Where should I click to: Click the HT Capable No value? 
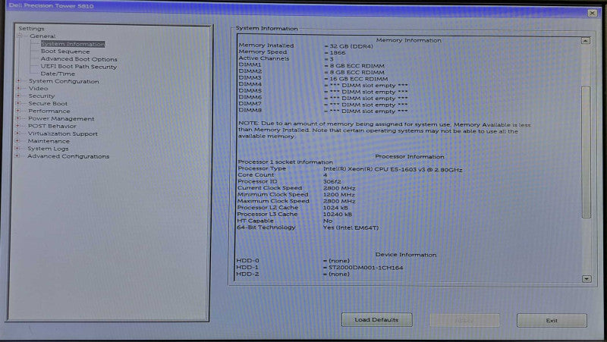[x=328, y=221]
